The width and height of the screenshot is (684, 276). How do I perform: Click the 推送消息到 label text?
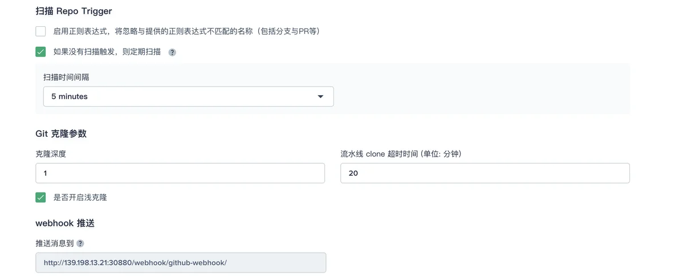pos(54,243)
